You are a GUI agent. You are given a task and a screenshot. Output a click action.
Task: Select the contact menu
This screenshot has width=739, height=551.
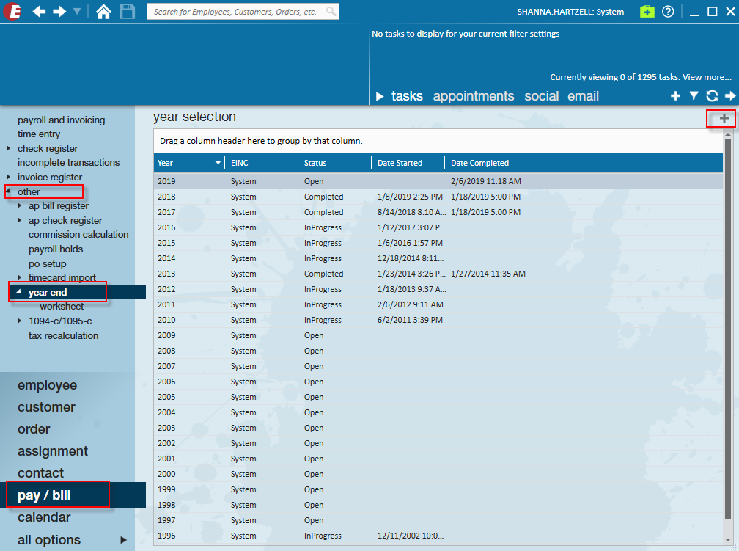[x=40, y=473]
